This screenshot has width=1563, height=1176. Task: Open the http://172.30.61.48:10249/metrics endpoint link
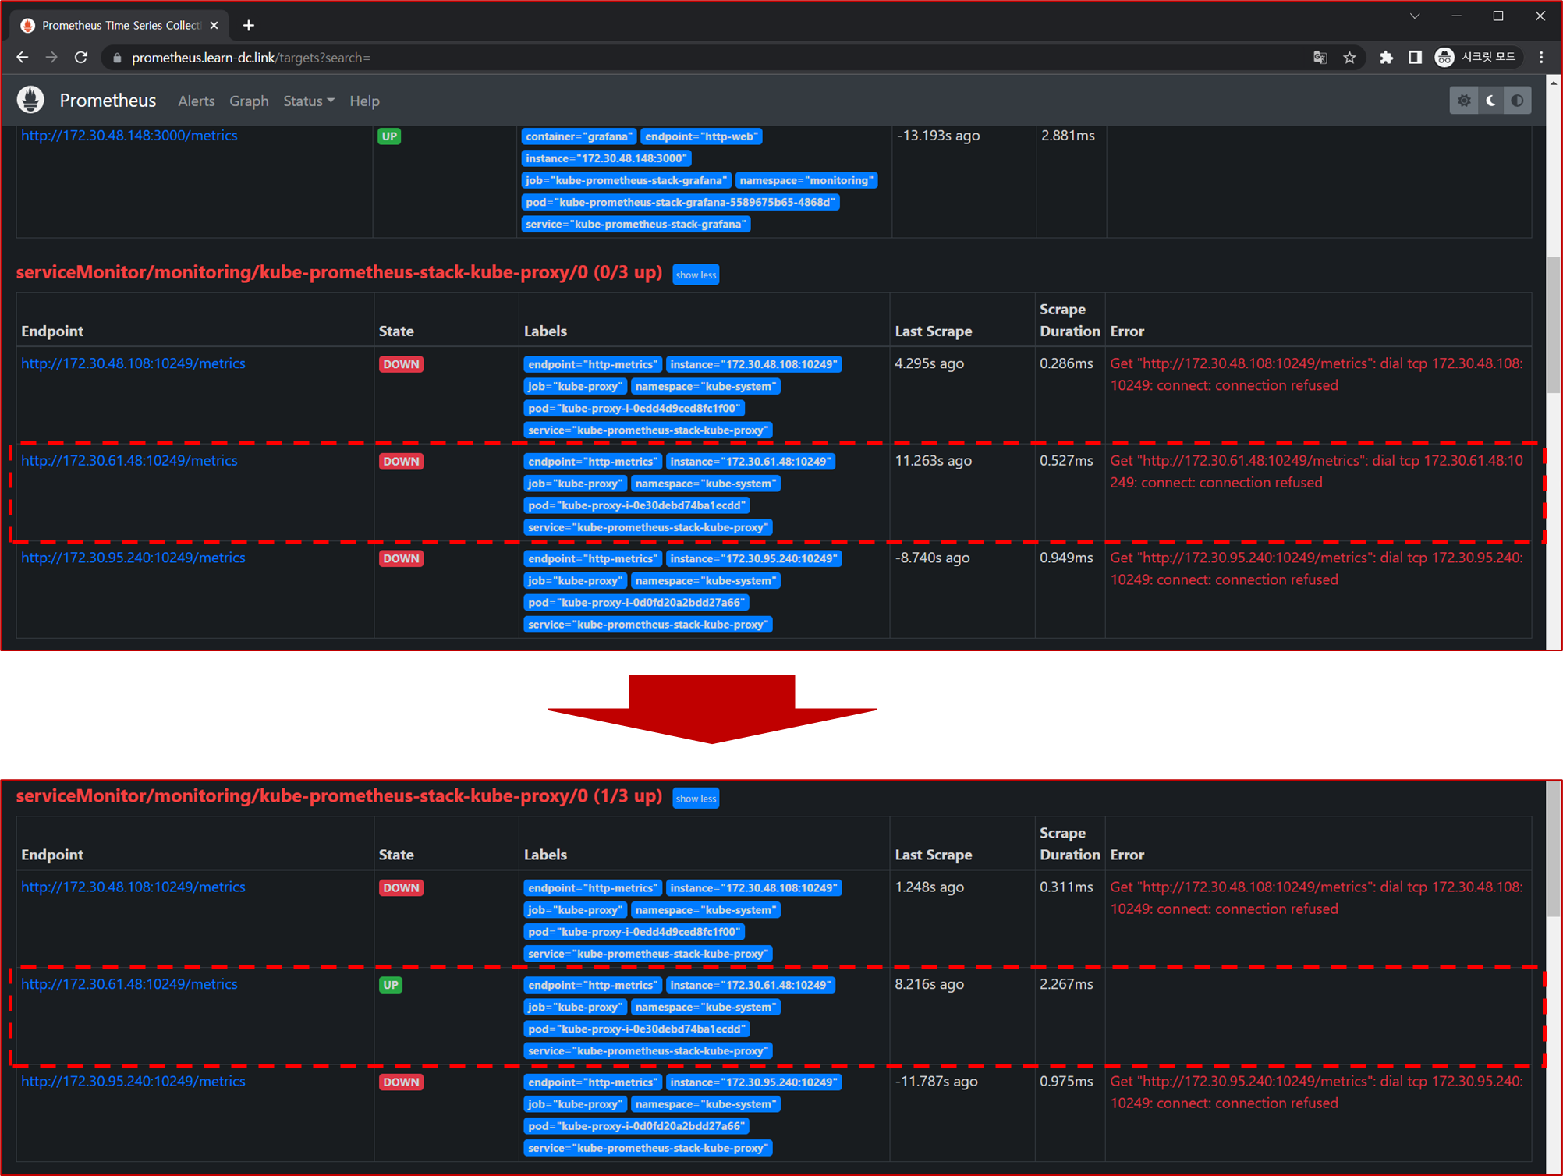[x=129, y=460]
